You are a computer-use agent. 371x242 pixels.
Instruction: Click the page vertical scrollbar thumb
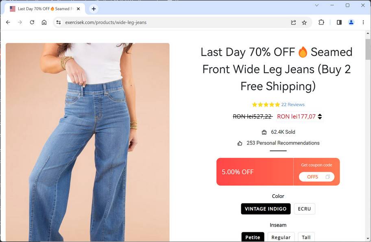tap(368, 49)
